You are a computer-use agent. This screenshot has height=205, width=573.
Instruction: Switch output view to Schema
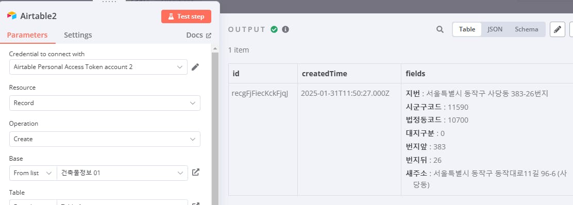(526, 29)
